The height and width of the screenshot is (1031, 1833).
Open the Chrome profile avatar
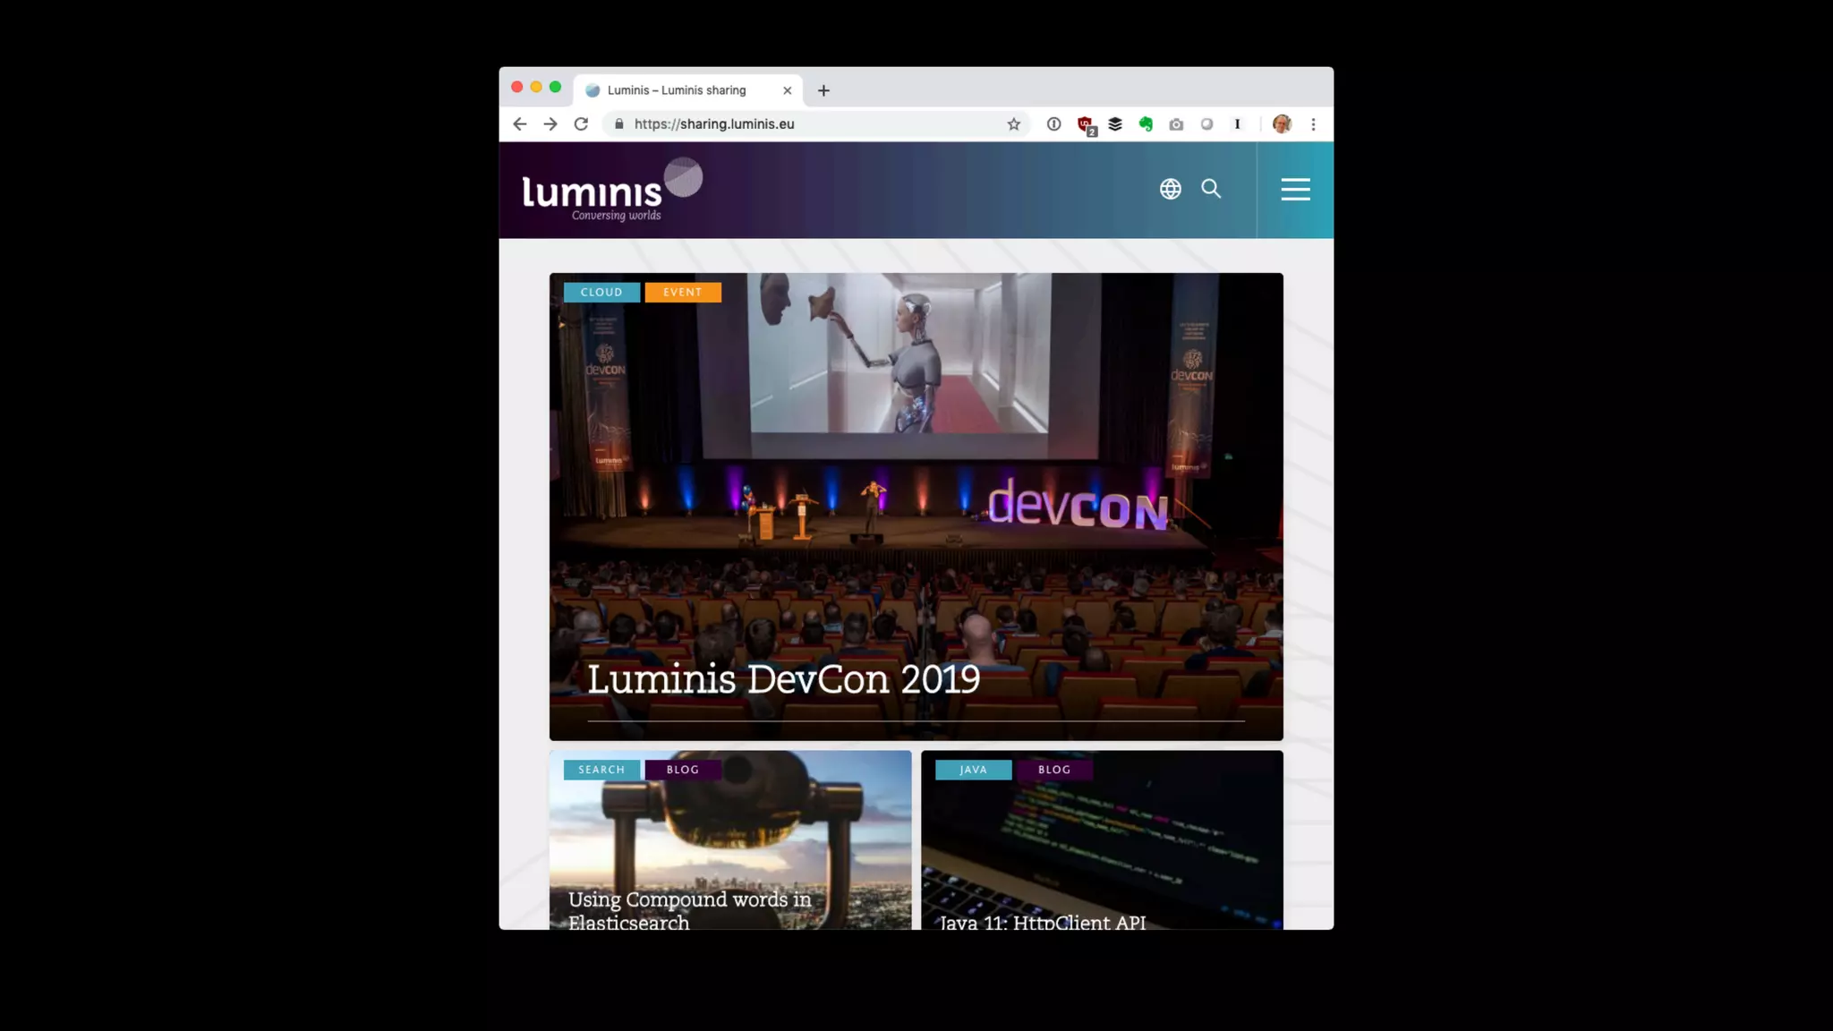point(1282,124)
